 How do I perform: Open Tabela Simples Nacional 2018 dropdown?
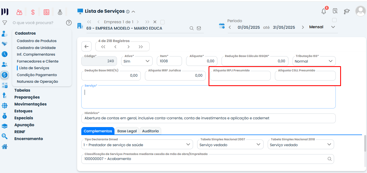click(301, 145)
